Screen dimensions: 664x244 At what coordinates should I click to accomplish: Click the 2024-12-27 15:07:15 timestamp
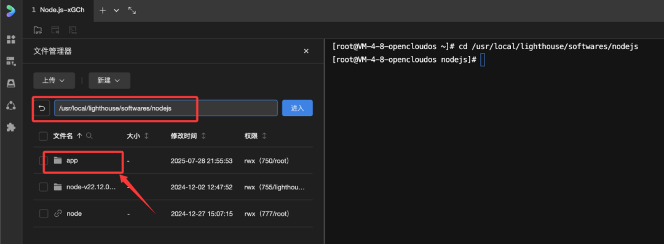click(x=202, y=214)
